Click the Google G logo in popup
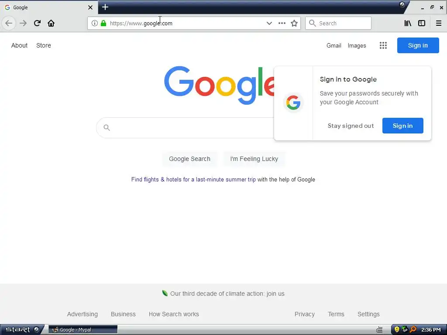447x335 pixels. [x=293, y=103]
